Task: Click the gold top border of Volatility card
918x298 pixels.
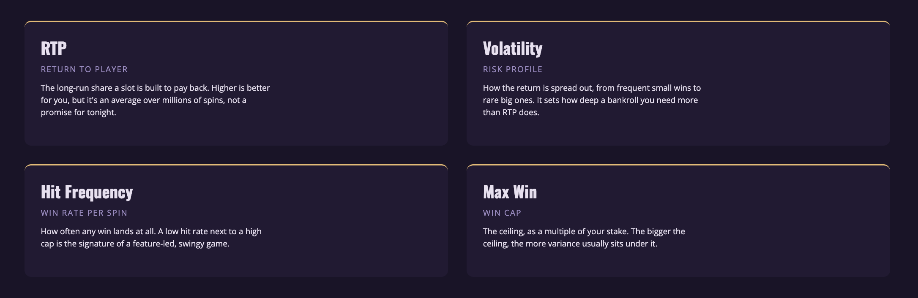Action: coord(678,21)
